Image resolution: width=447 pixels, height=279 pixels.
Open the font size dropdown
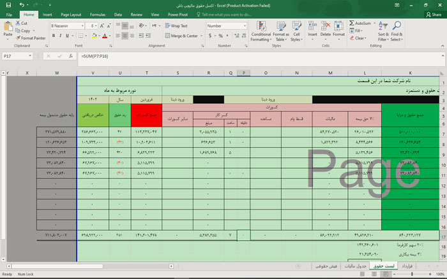coord(96,26)
